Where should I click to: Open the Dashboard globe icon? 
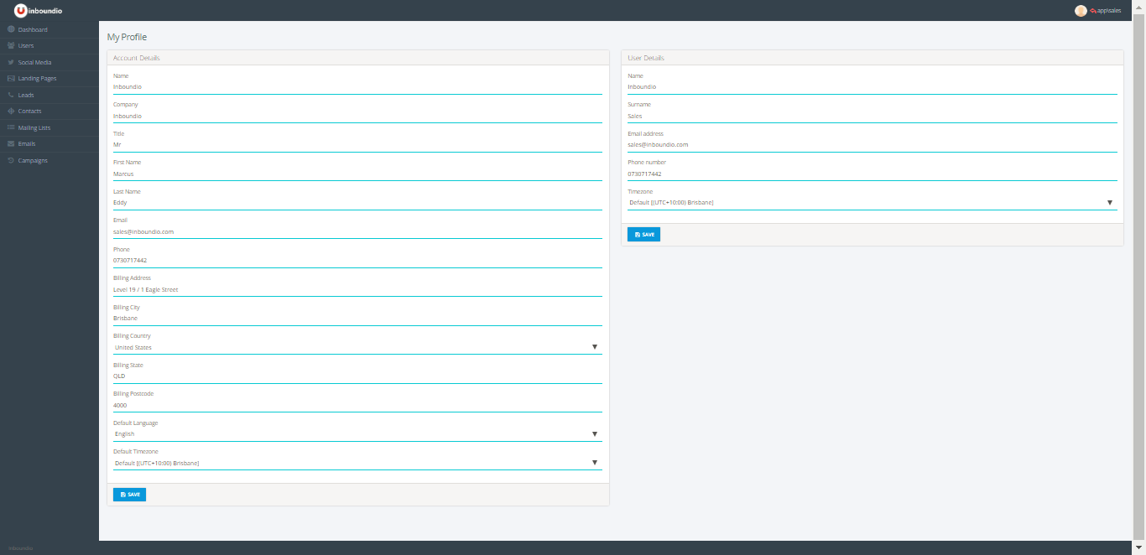click(x=11, y=29)
